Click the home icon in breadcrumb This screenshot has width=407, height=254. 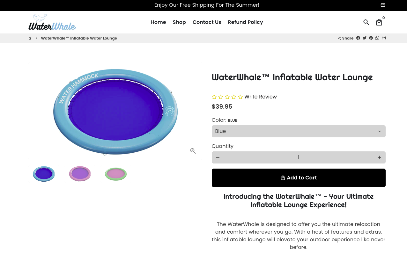pos(30,38)
